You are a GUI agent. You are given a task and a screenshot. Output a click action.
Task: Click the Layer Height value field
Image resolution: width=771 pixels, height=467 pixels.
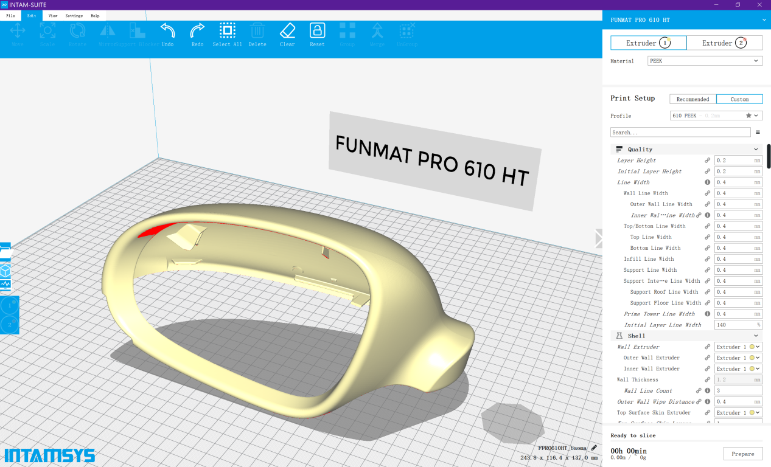[x=738, y=161]
